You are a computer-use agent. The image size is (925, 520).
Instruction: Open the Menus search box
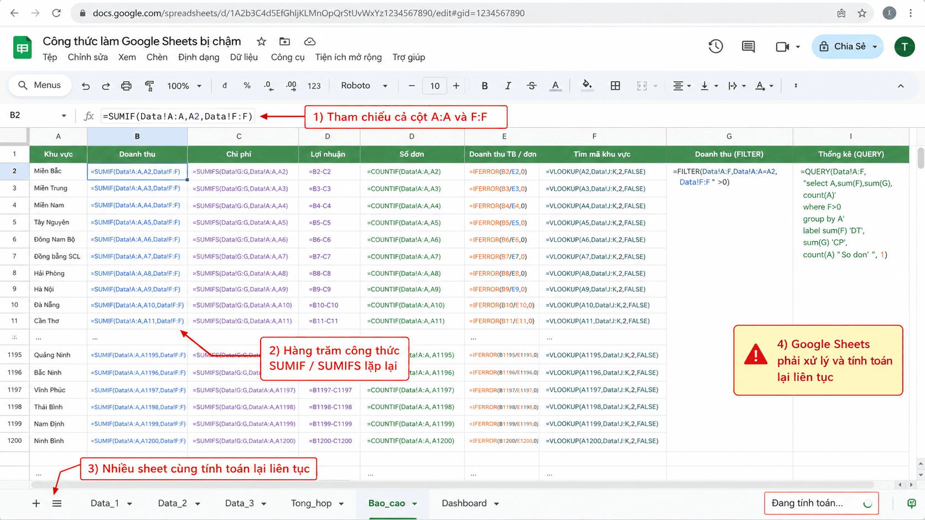point(39,86)
